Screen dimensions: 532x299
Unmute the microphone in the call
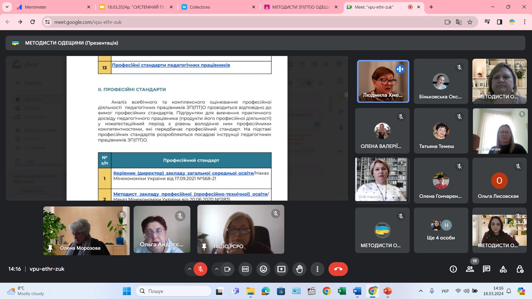(200, 269)
